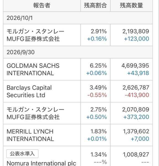The height and width of the screenshot is (166, 159).
Task: Click the 1,379,602 balance quantity
Action: [x=136, y=131]
